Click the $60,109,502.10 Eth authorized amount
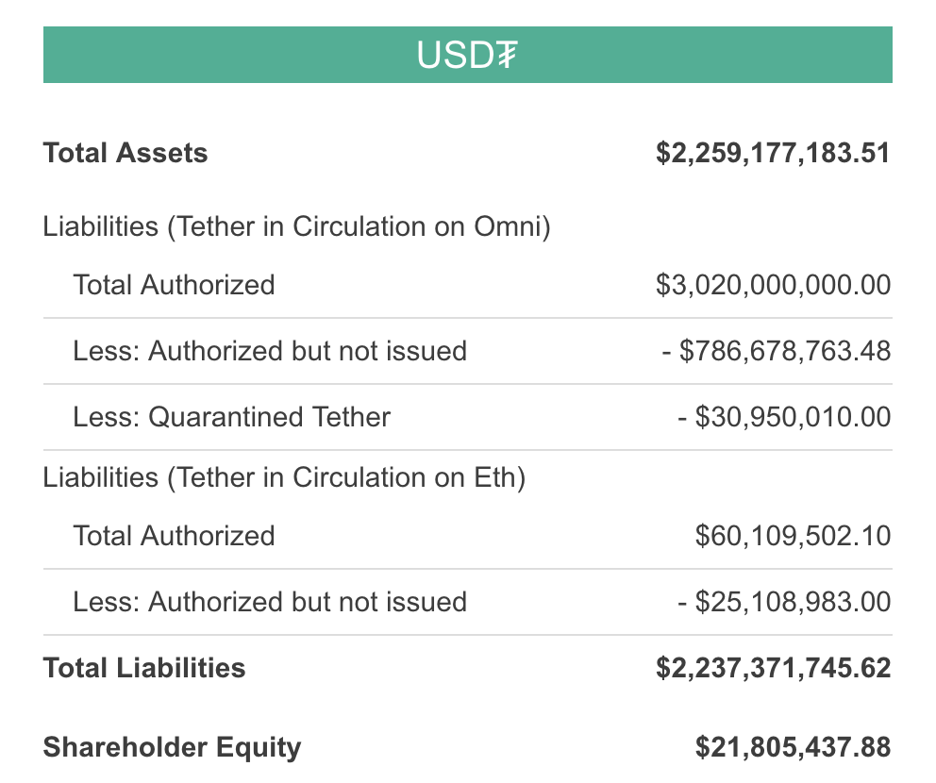The image size is (936, 783). 793,536
